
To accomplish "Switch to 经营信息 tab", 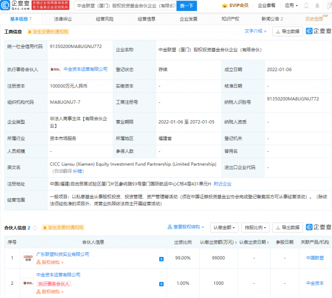I will (x=147, y=19).
